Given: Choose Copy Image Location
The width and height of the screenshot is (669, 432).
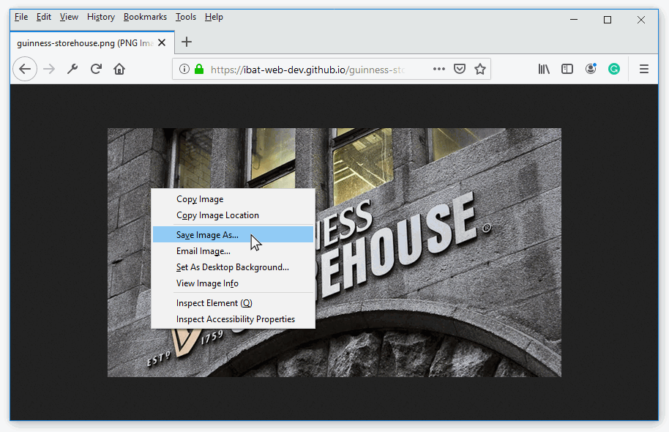Looking at the screenshot, I should [233, 215].
